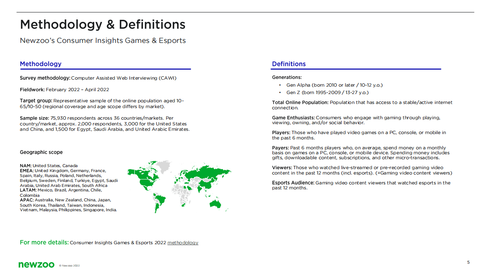Select the Survey methodology label
This screenshot has height=276, width=492.
tap(45, 78)
